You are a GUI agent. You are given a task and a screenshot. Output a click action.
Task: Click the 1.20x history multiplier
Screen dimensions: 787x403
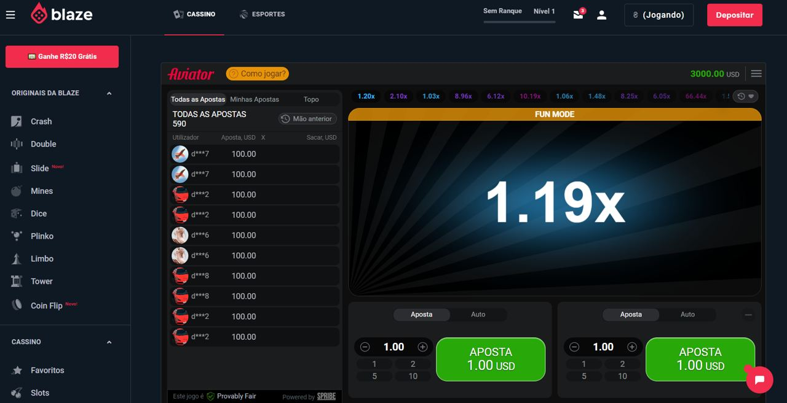point(366,96)
